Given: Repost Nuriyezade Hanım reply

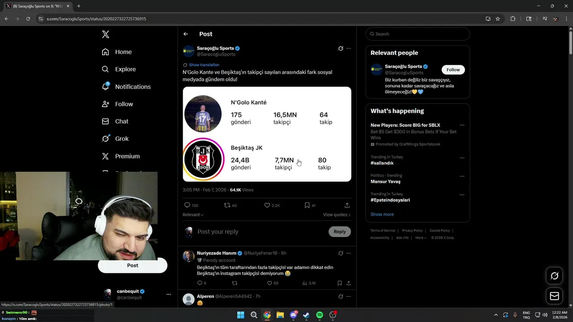Looking at the screenshot, I should coord(235,283).
